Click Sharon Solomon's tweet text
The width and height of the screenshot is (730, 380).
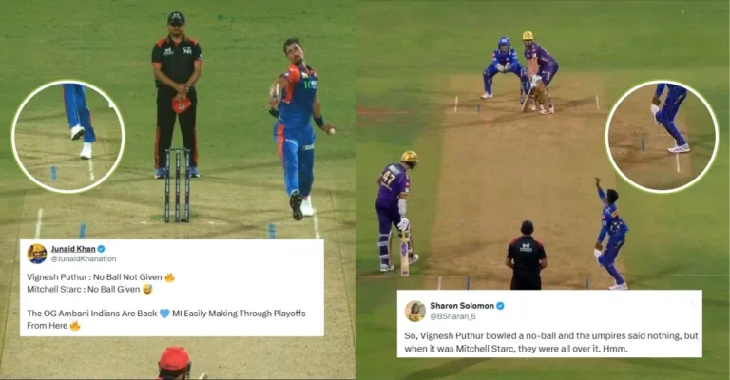(x=550, y=342)
